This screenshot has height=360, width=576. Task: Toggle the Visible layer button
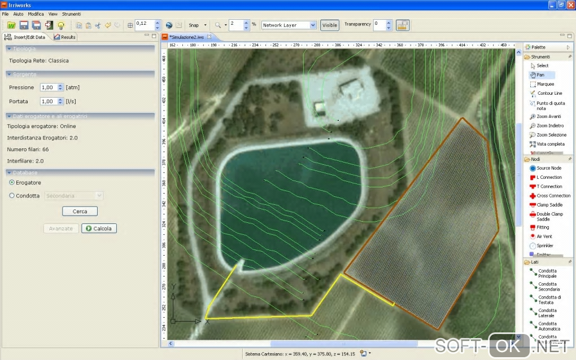(330, 25)
